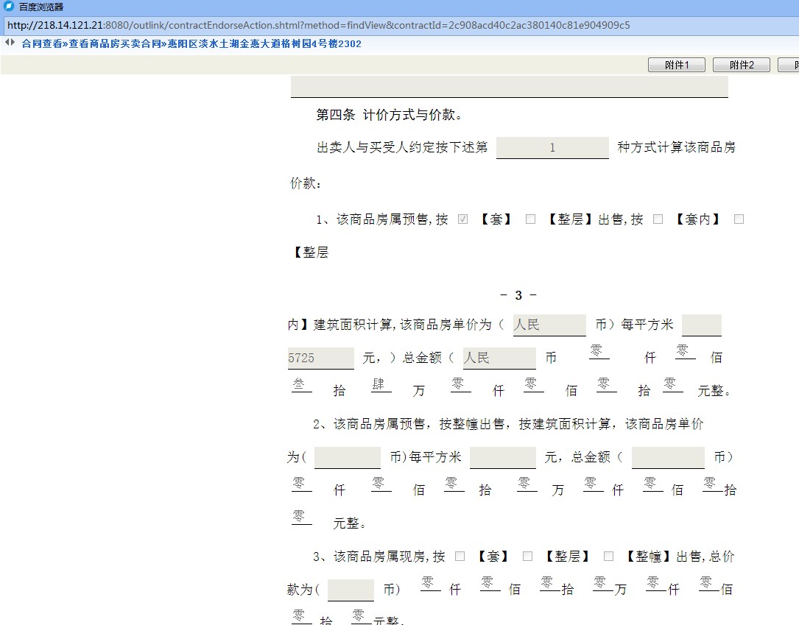Check the 【套内】 checkbox in item 1
799x625 pixels.
658,219
